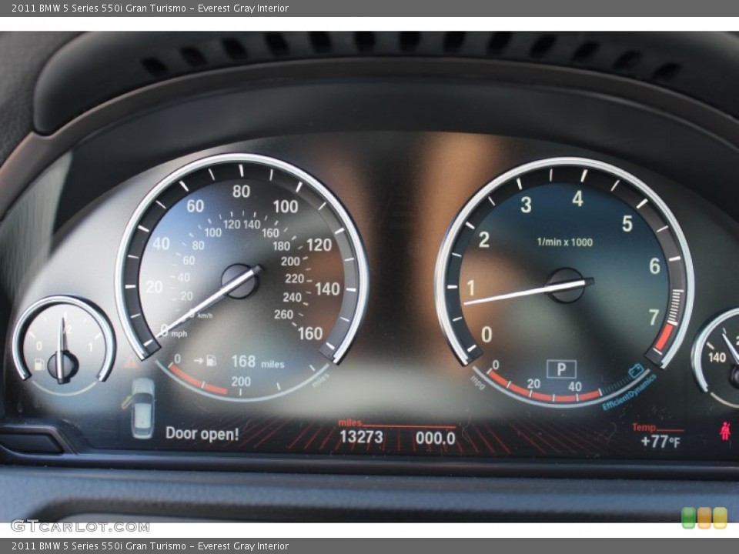Click the 200 miles range scale mark
Image resolution: width=739 pixels, height=554 pixels.
(241, 381)
